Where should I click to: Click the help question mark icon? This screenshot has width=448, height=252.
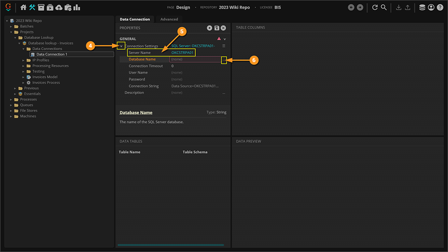(439, 8)
